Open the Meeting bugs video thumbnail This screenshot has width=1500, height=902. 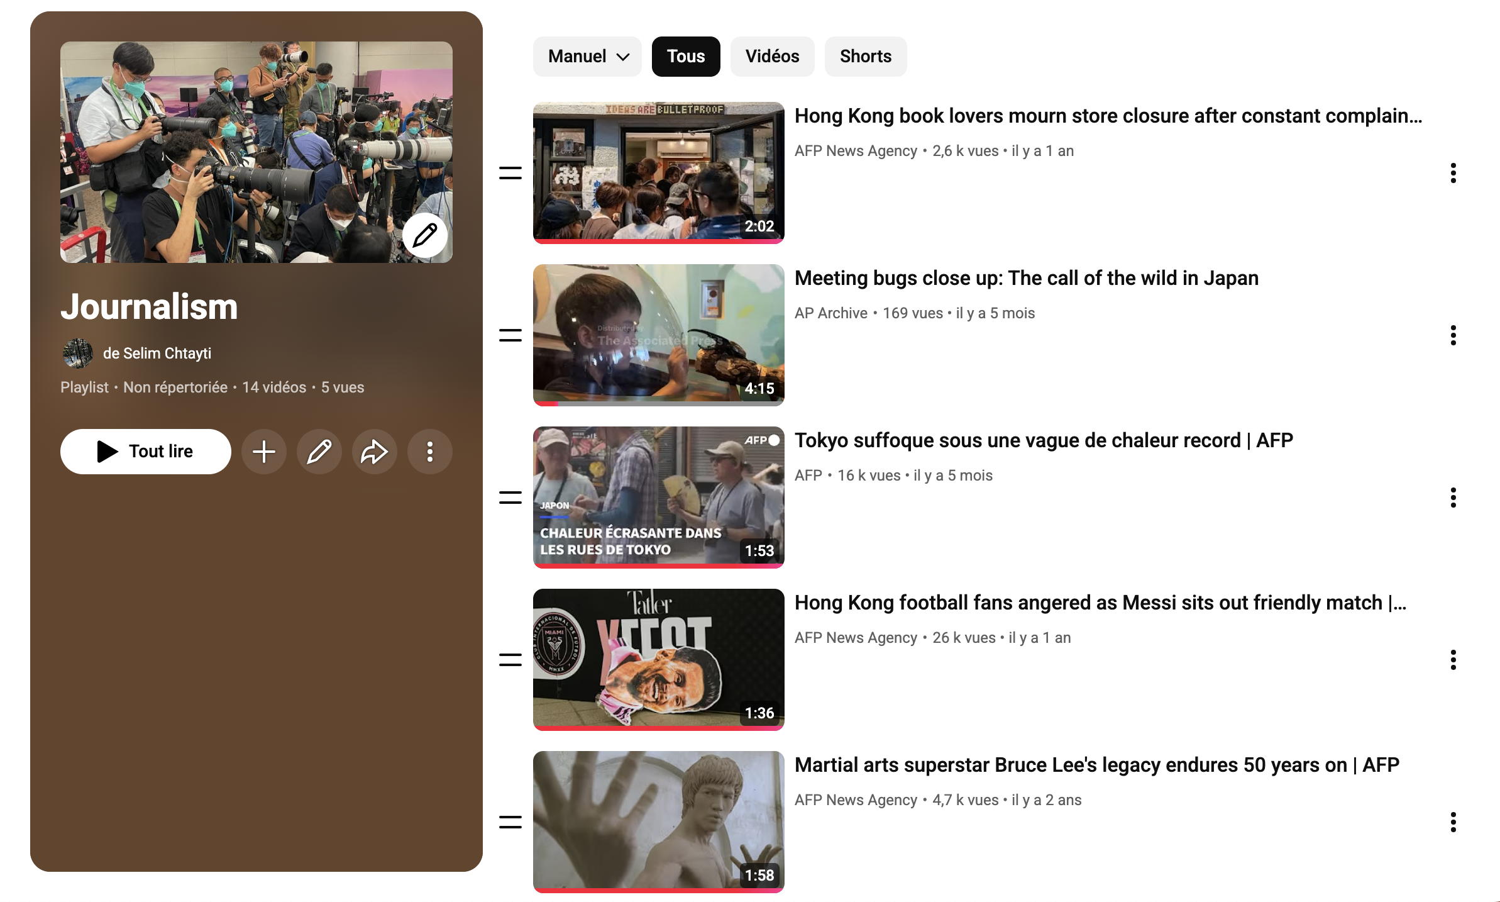(658, 335)
